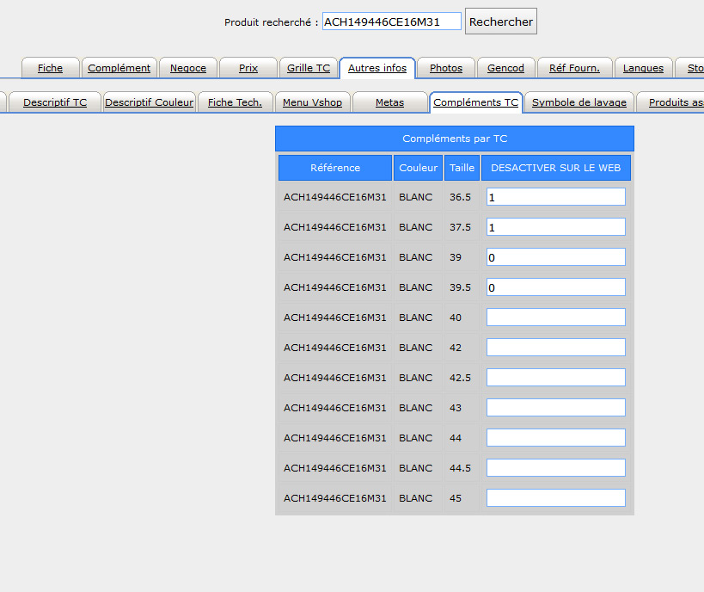Open the Symbole de lavage sub-tab
704x592 pixels.
[579, 102]
